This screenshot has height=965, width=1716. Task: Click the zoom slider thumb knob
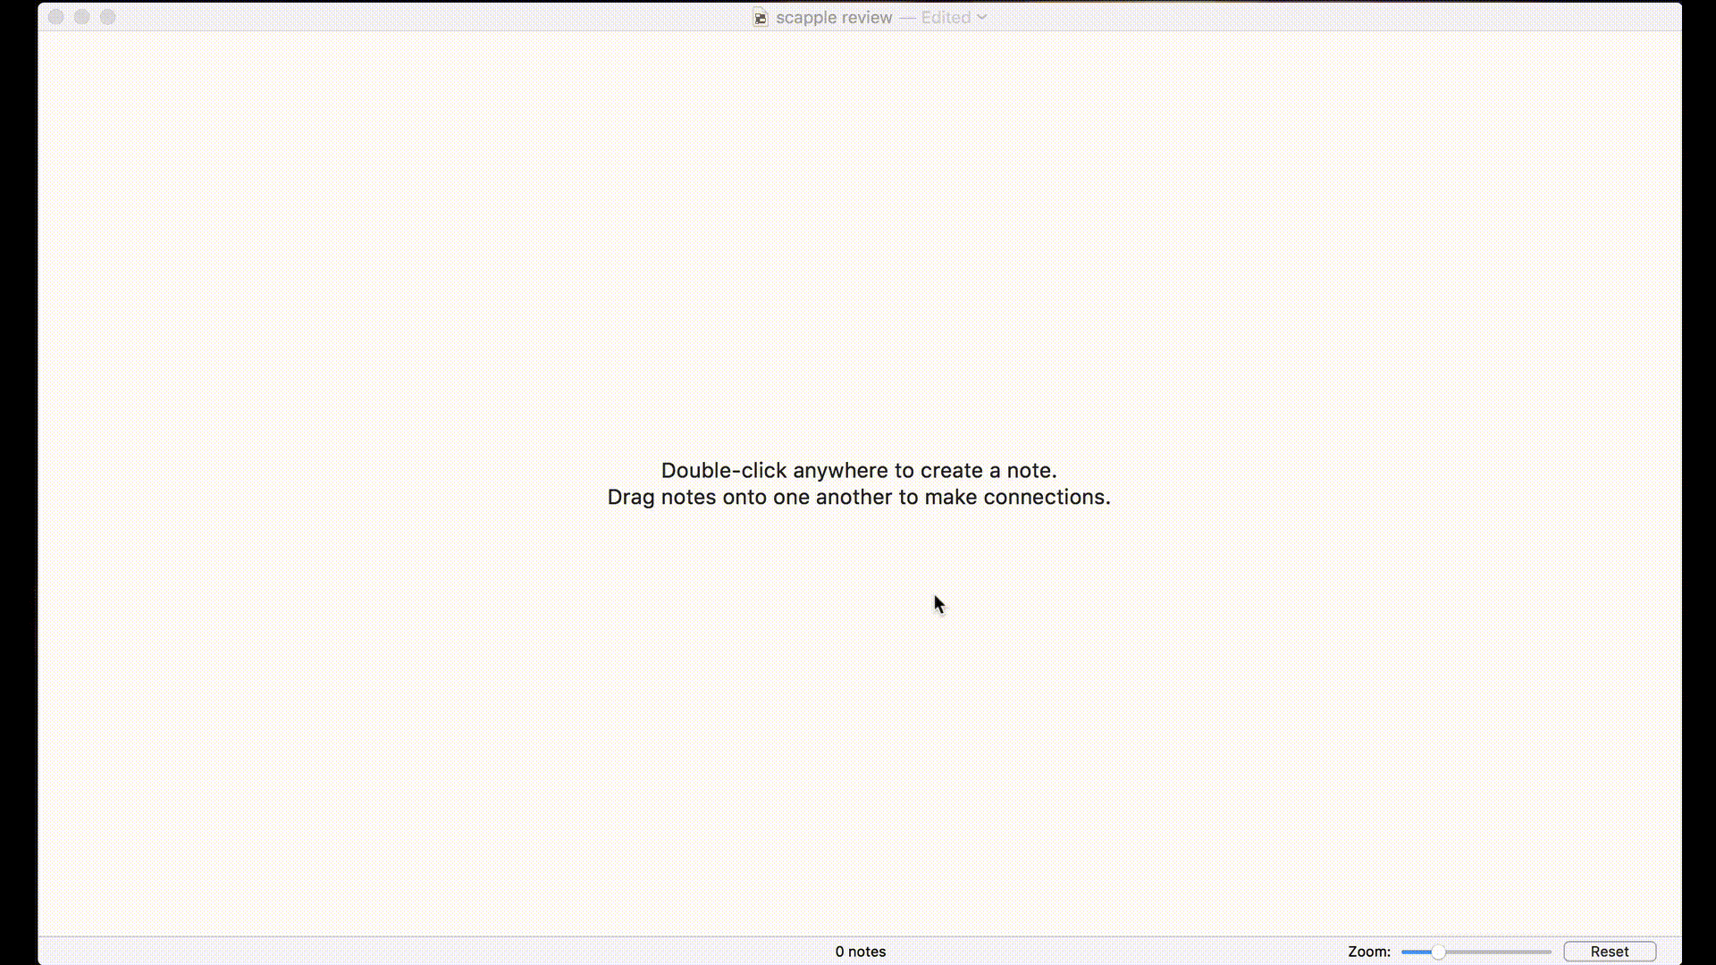click(x=1438, y=952)
